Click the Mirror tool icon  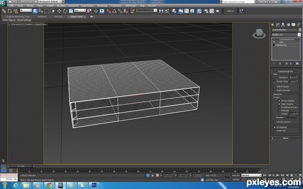[x=161, y=11]
